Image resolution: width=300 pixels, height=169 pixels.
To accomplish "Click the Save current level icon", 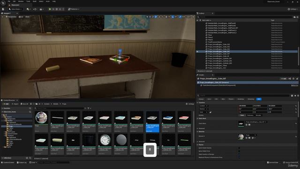I will pyautogui.click(x=3, y=9).
